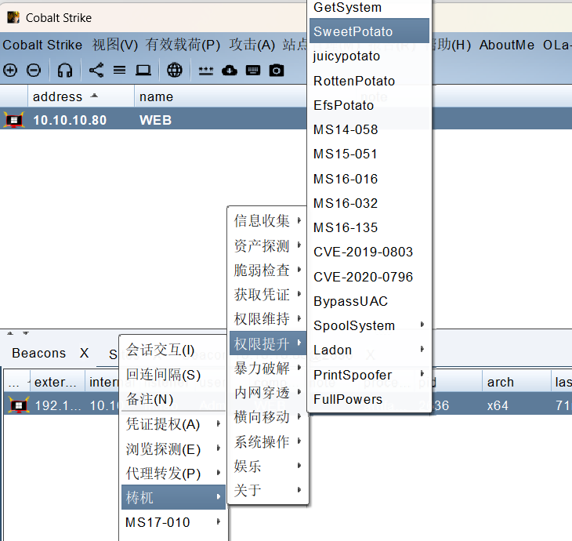Click the globe web icon
The image size is (572, 541).
click(x=175, y=70)
